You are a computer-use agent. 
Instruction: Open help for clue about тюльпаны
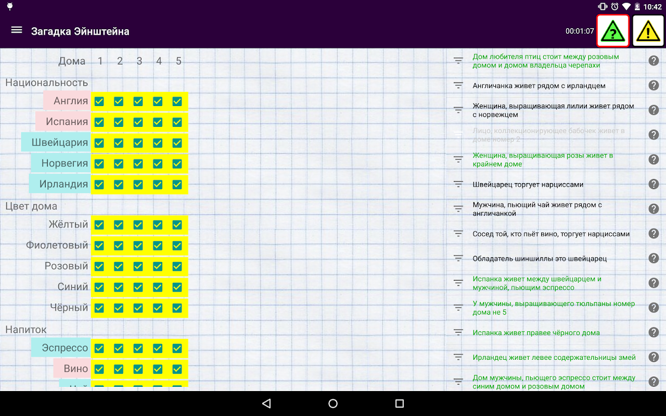coord(654,308)
